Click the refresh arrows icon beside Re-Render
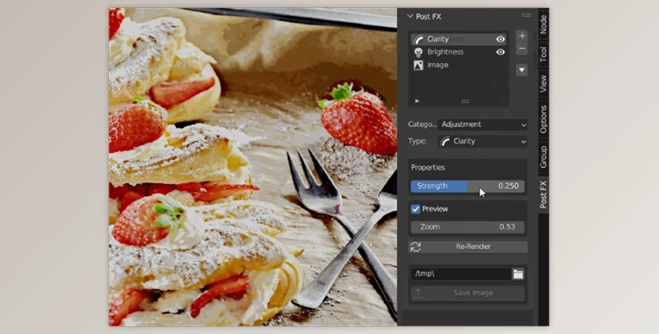Screen dimensions: 659x334 click(x=415, y=247)
